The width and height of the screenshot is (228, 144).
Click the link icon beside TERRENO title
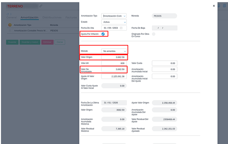click(41, 6)
